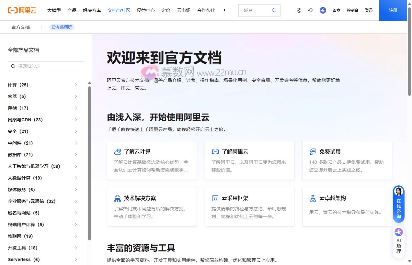
Task: Click the 注册 button
Action: pyautogui.click(x=393, y=10)
